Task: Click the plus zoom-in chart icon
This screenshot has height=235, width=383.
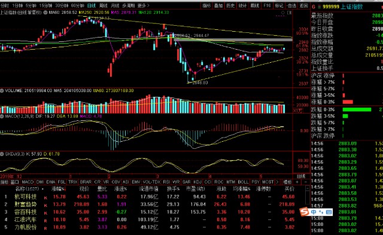Action: pyautogui.click(x=297, y=182)
